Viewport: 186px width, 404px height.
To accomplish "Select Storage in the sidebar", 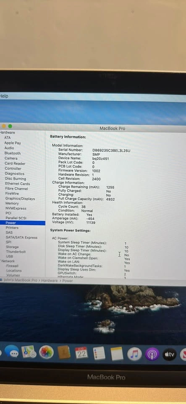I will [x=13, y=247].
